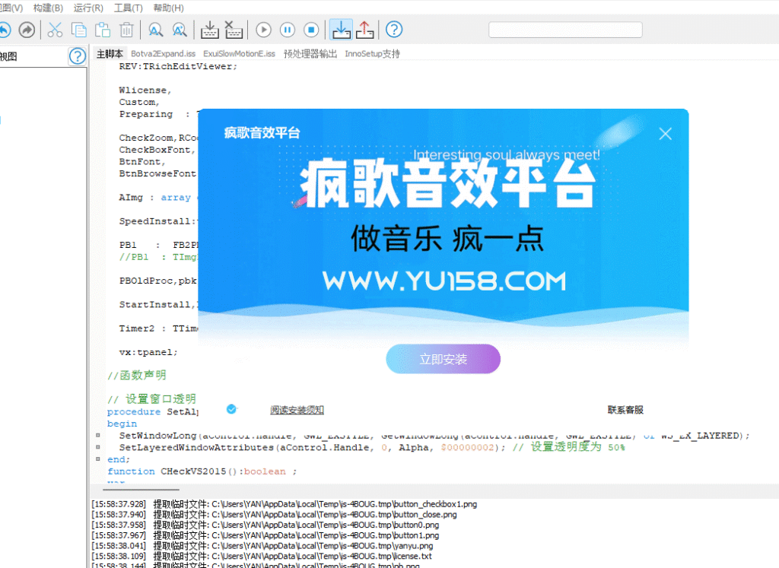Click the highlighted import/download toolbar icon
This screenshot has height=568, width=779.
[341, 30]
